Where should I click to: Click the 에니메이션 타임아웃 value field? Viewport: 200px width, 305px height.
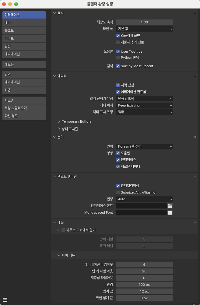144,265
